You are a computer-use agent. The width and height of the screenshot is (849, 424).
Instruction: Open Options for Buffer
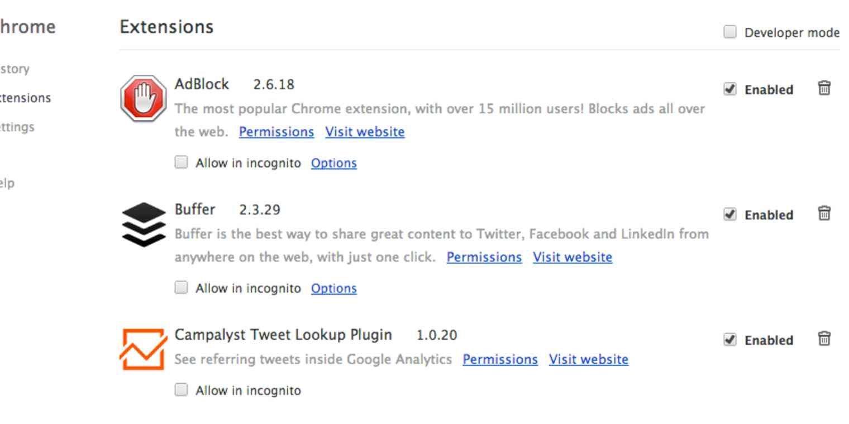(x=334, y=288)
